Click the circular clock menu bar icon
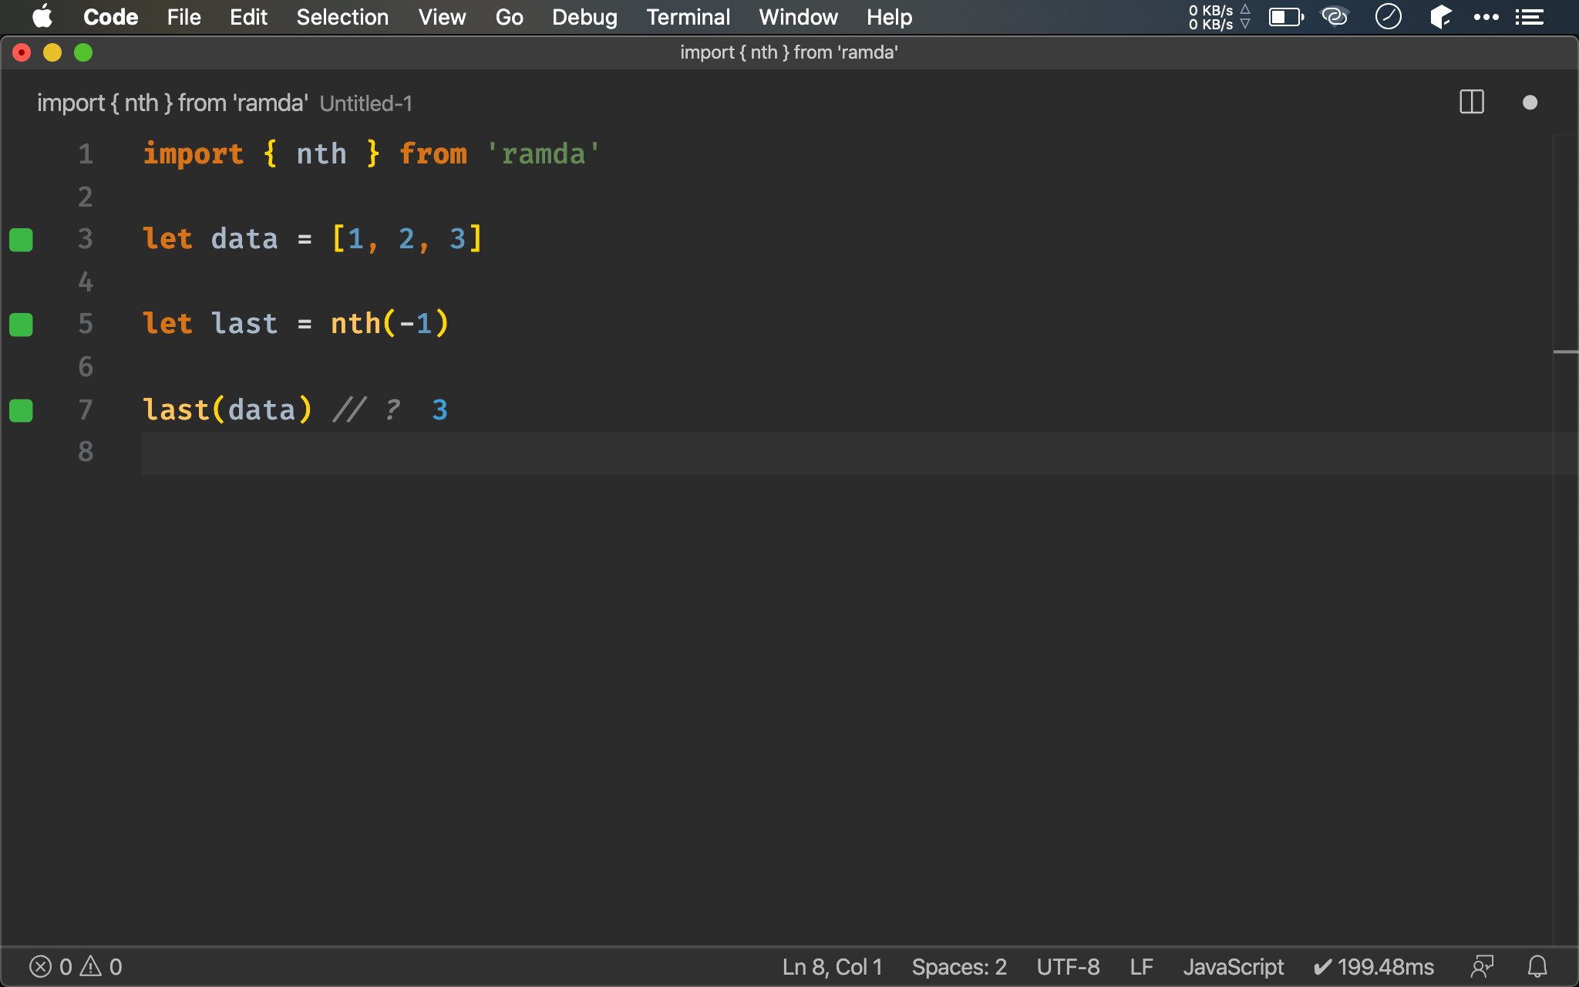 point(1388,16)
